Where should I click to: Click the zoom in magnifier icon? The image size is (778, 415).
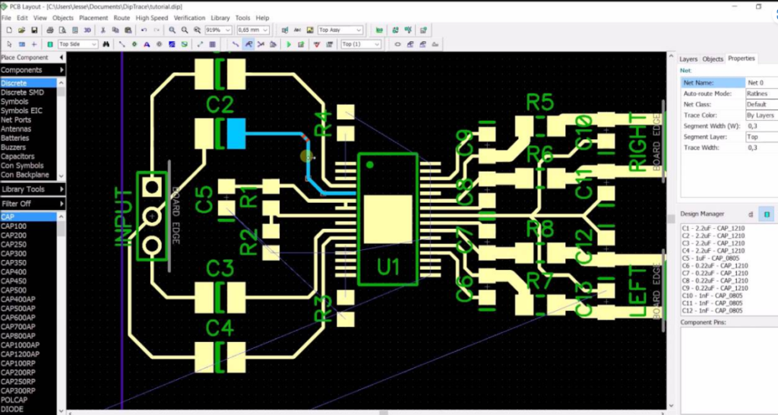[x=172, y=30]
